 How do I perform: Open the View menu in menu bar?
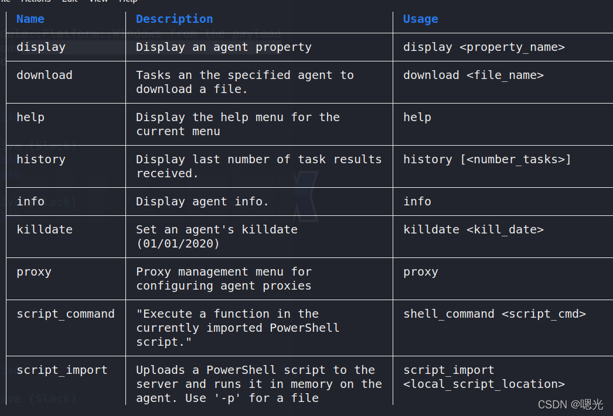(98, 1)
